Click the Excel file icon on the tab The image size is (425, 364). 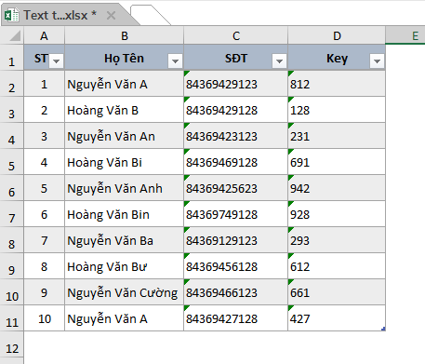[12, 15]
